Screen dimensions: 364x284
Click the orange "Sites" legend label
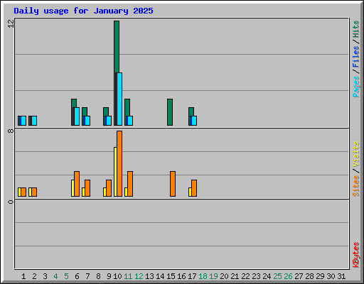coord(356,186)
